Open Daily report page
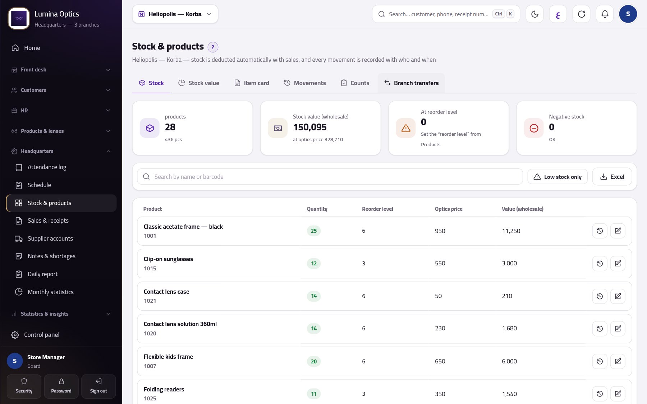This screenshot has height=404, width=647. [61, 274]
